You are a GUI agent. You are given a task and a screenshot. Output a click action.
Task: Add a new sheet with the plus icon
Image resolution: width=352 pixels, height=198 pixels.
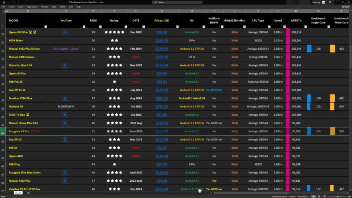28,193
